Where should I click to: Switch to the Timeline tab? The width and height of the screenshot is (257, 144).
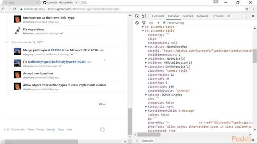click(218, 16)
